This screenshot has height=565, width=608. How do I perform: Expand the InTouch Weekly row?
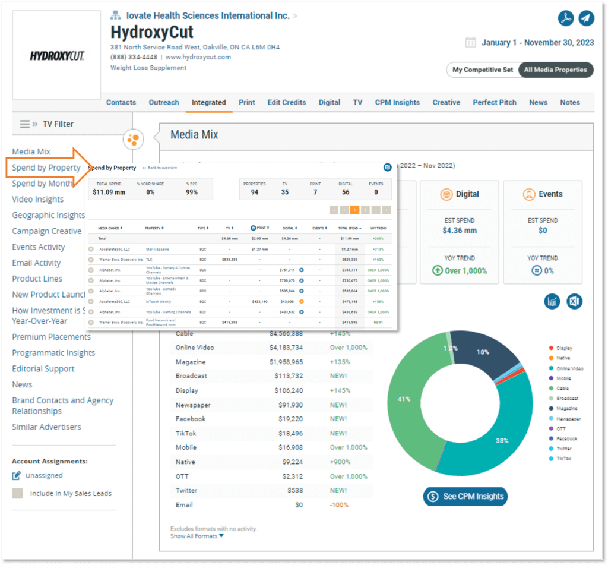point(91,302)
